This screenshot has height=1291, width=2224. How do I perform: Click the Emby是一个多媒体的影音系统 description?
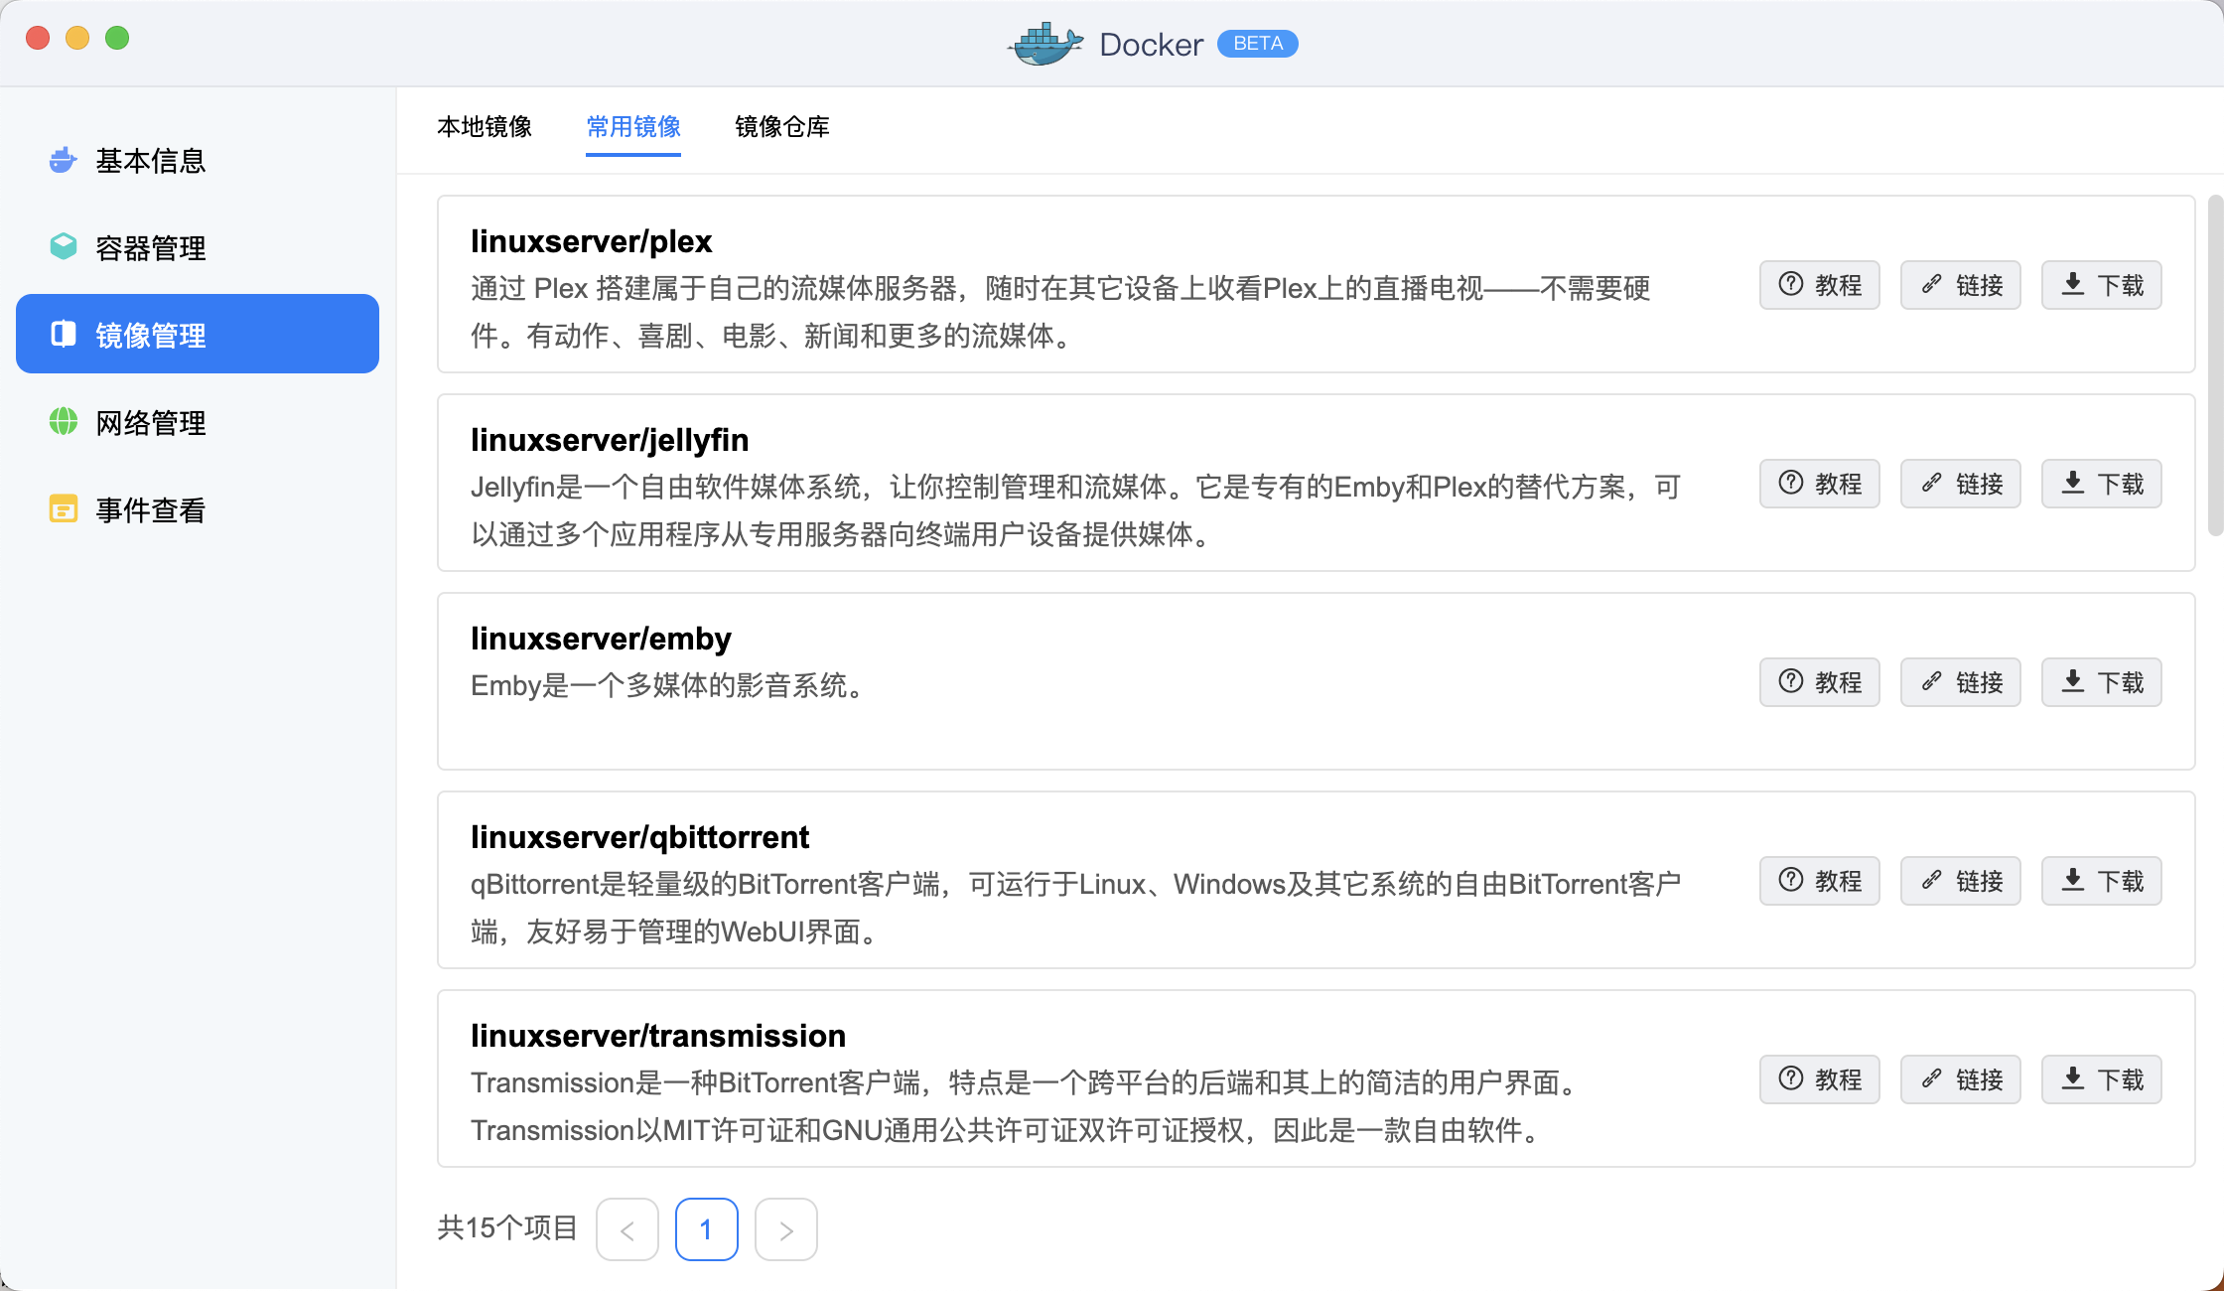point(669,685)
